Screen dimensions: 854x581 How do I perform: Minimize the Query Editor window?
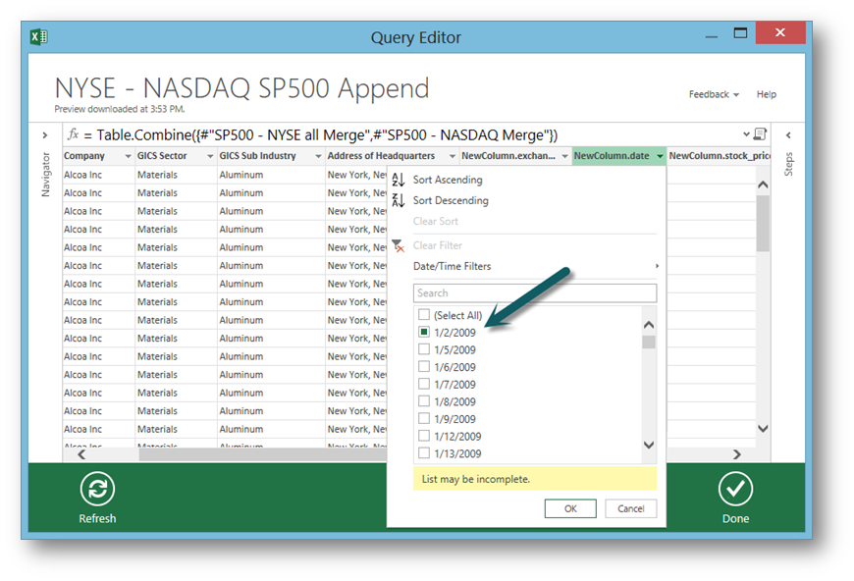712,36
